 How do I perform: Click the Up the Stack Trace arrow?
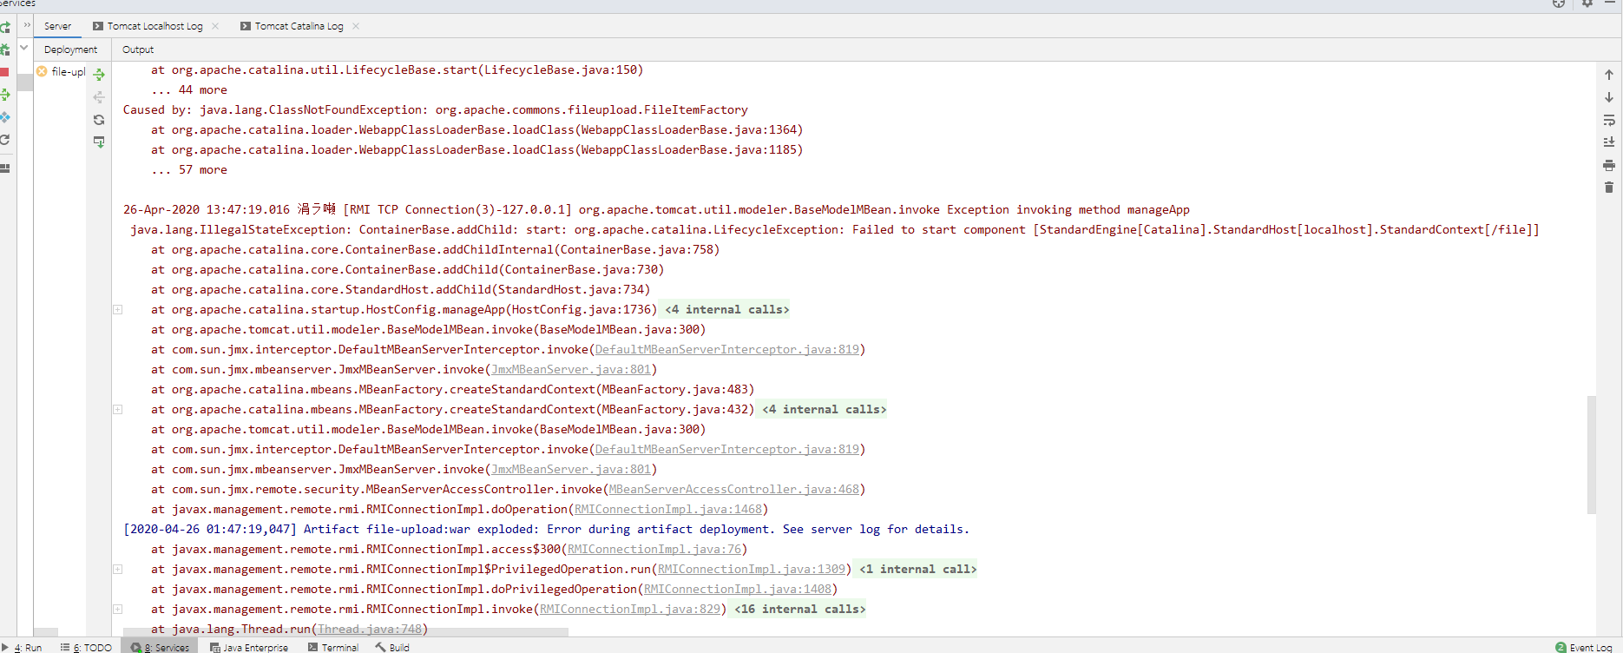[1608, 75]
